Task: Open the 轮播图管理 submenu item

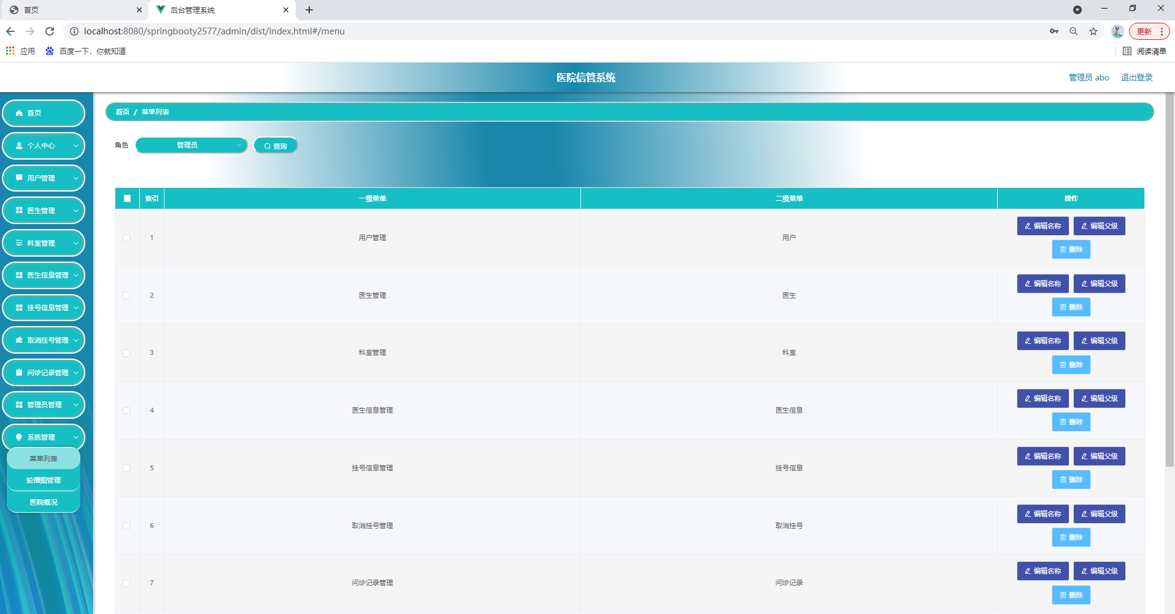Action: (44, 480)
